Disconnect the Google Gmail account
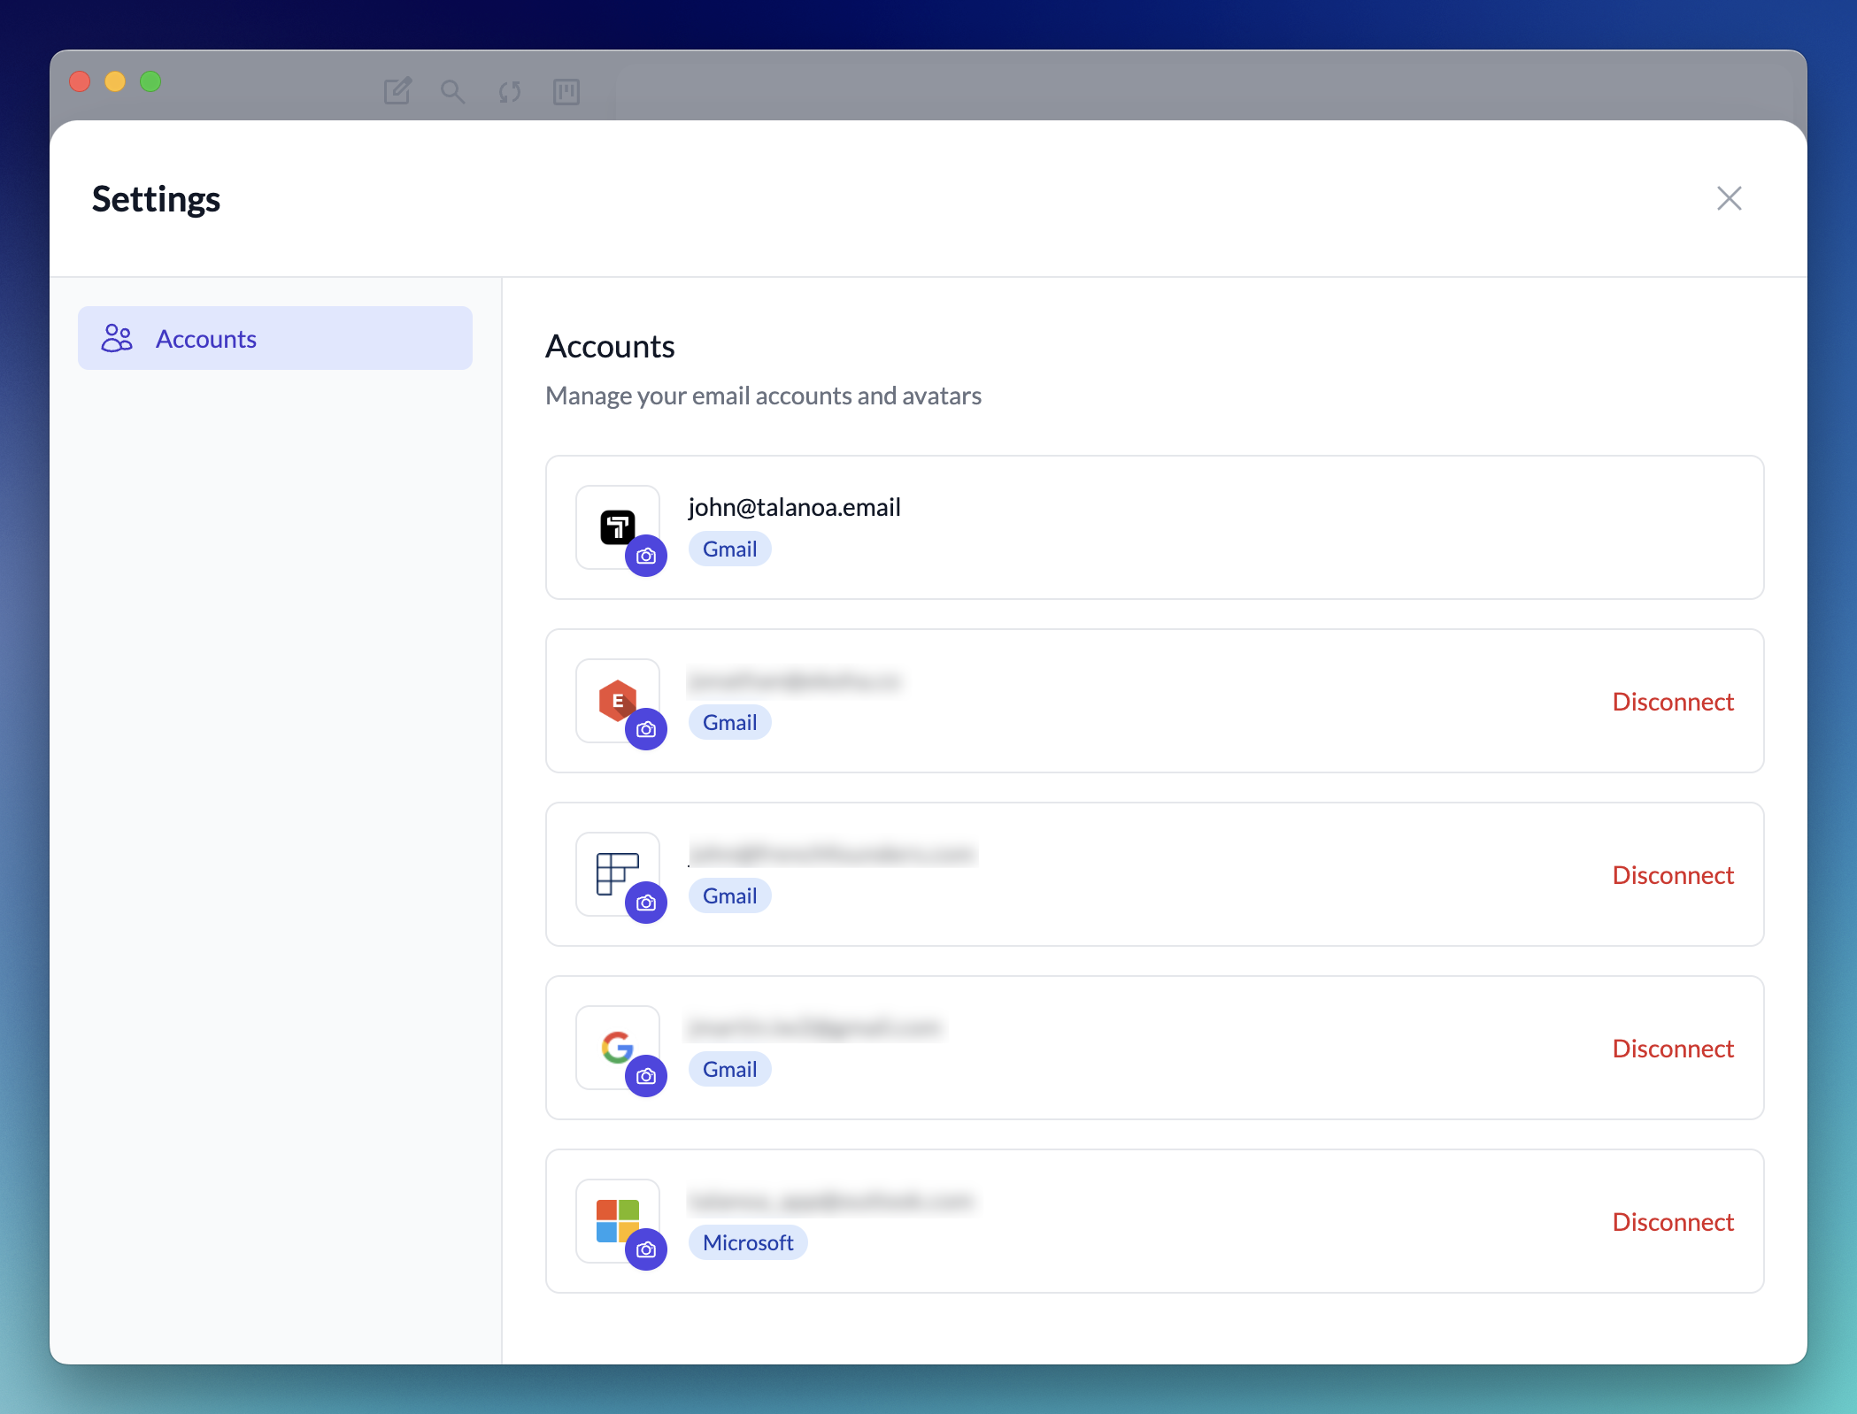Viewport: 1857px width, 1414px height. click(1673, 1048)
